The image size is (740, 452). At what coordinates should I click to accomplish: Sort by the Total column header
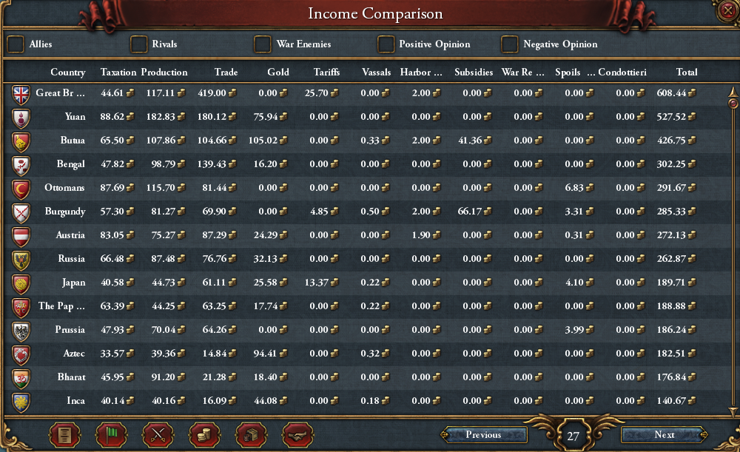coord(687,72)
